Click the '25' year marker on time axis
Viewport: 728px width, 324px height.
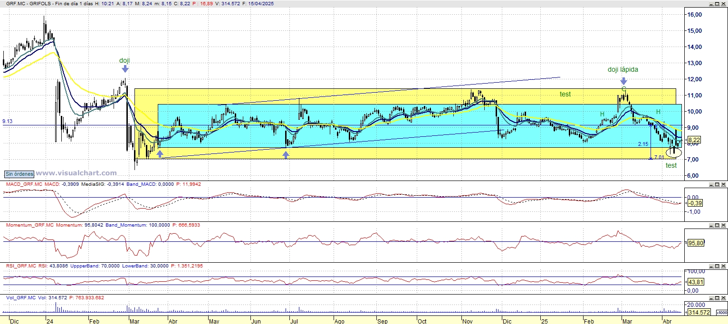point(546,321)
